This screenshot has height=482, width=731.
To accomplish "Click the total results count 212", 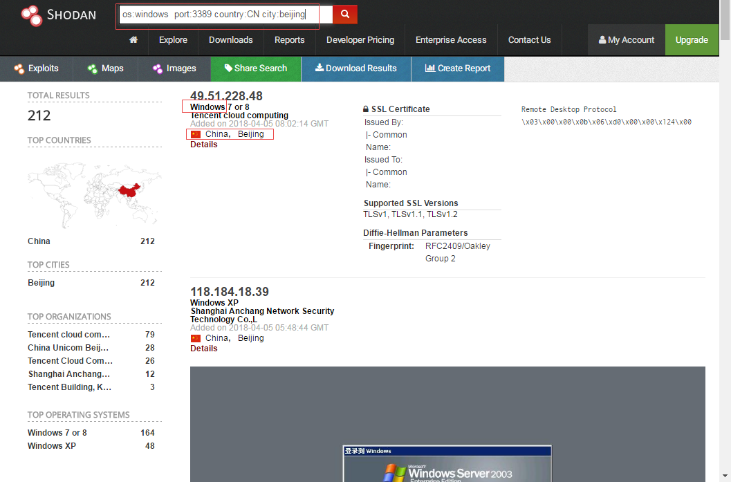I will pos(39,115).
